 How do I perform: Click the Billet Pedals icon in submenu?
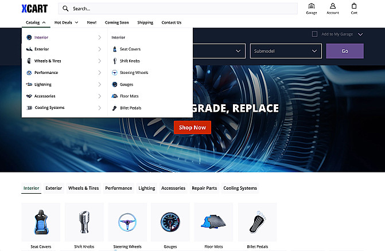pyautogui.click(x=115, y=108)
